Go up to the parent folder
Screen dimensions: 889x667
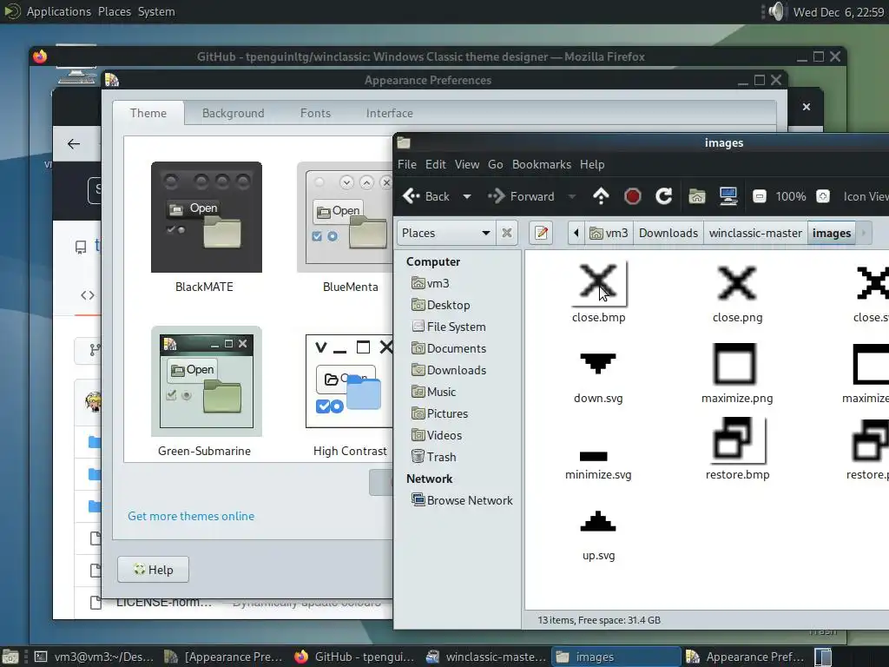(x=601, y=196)
